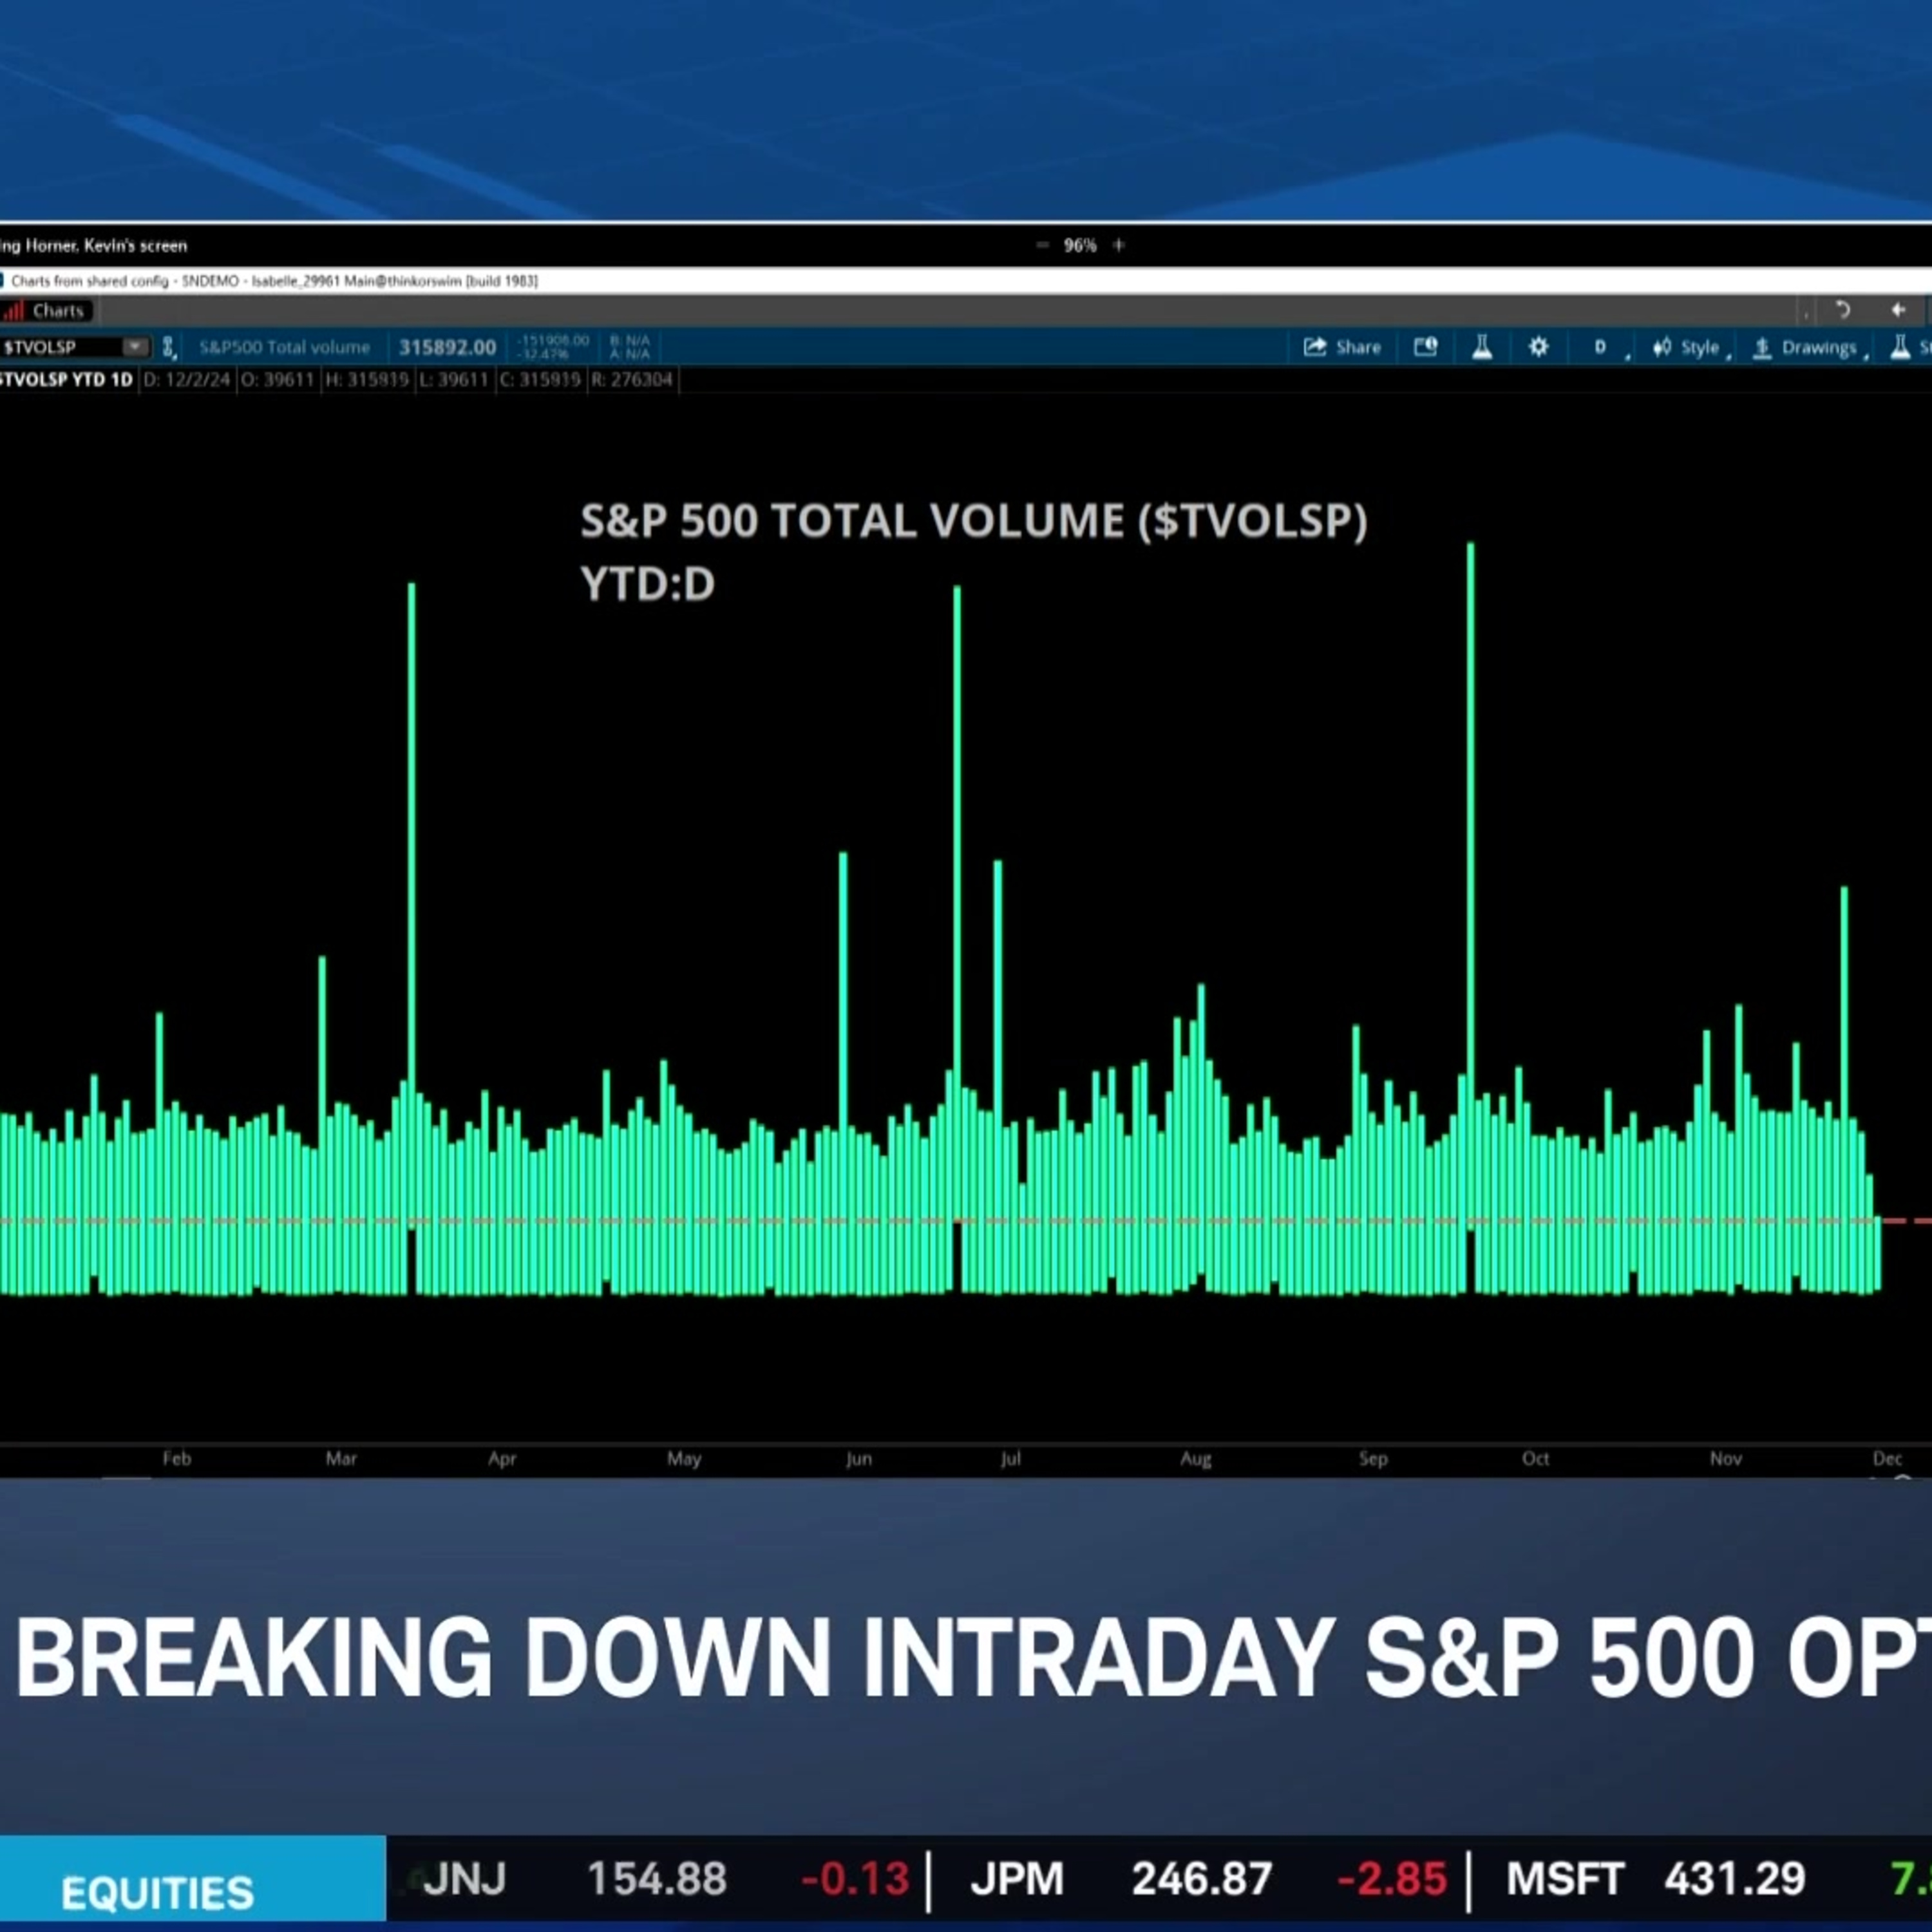
Task: Click the 'BREAKING DOWN INTRADAY' headline
Action: tap(676, 1657)
